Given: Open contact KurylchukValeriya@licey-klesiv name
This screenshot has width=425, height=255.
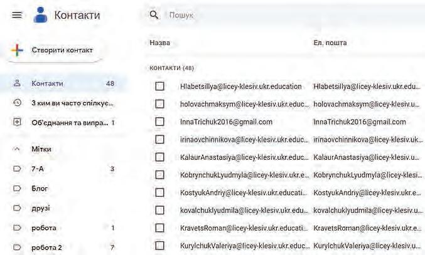Looking at the screenshot, I should (x=244, y=246).
